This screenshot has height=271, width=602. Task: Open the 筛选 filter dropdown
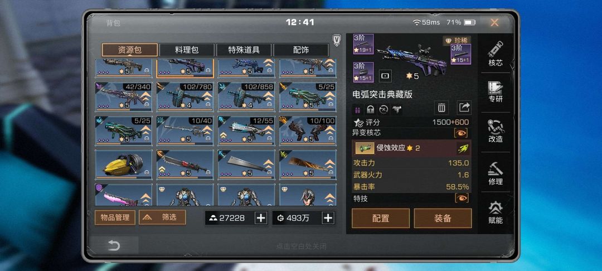click(x=162, y=217)
